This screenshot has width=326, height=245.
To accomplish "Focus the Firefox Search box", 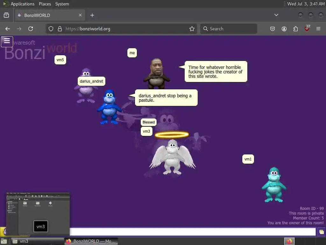I will click(229, 29).
